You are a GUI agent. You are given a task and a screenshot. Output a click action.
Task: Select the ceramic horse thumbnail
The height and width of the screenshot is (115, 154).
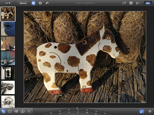[x=8, y=14]
